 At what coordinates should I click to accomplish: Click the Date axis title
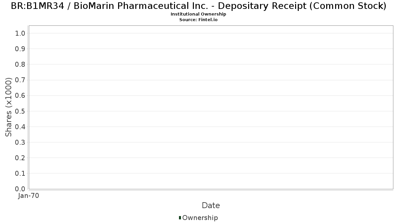point(211,205)
